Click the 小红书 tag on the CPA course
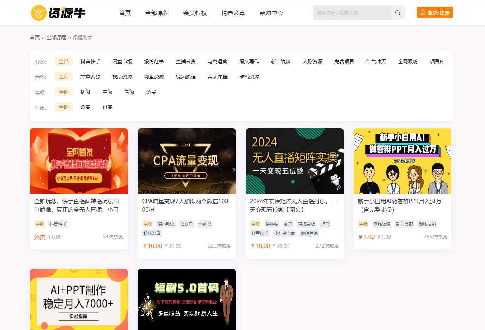The height and width of the screenshot is (330, 485). pyautogui.click(x=205, y=224)
